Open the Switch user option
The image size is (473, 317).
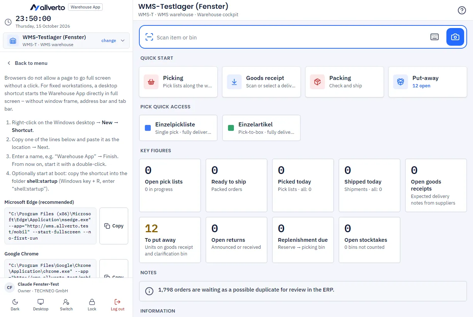[x=66, y=305]
